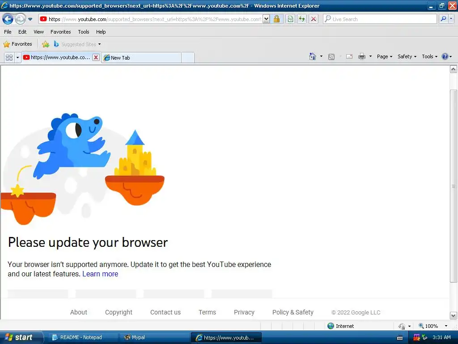
Task: Go to the Home page icon
Action: (313, 56)
